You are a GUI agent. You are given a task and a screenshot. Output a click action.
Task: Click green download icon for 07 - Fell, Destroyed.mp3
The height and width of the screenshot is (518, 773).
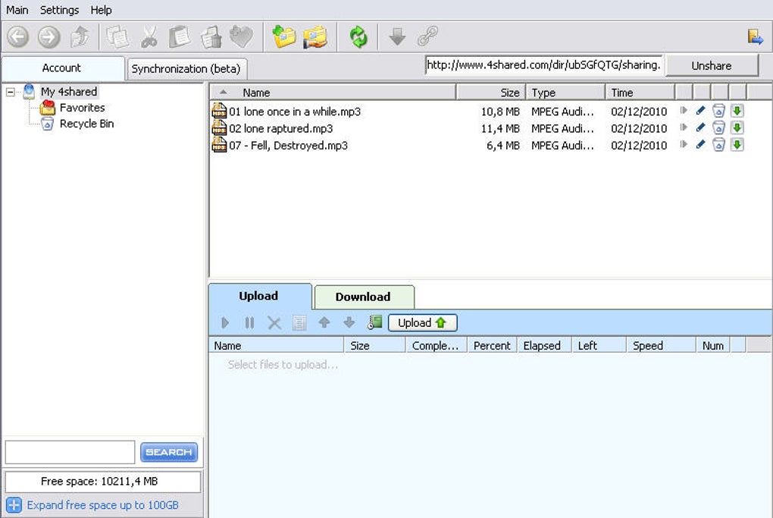tap(737, 145)
